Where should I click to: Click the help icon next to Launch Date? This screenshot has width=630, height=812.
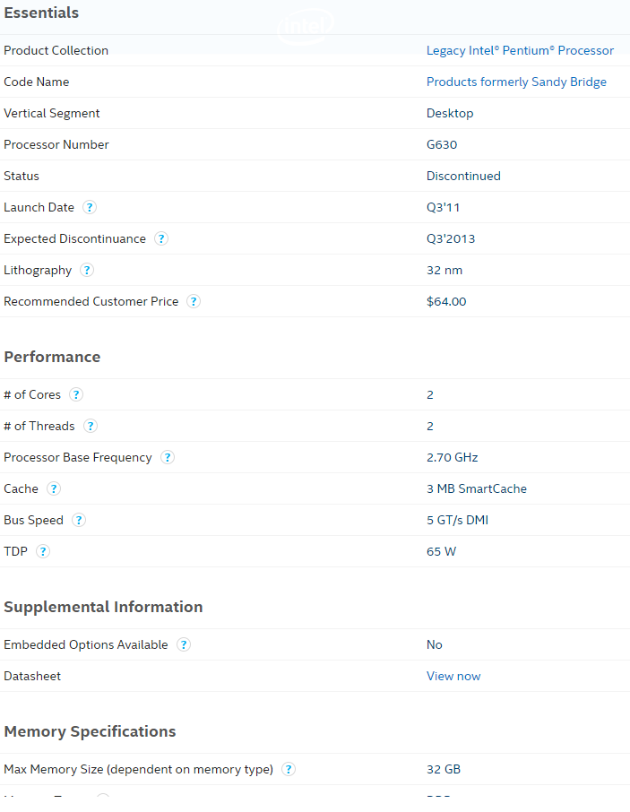(x=90, y=207)
